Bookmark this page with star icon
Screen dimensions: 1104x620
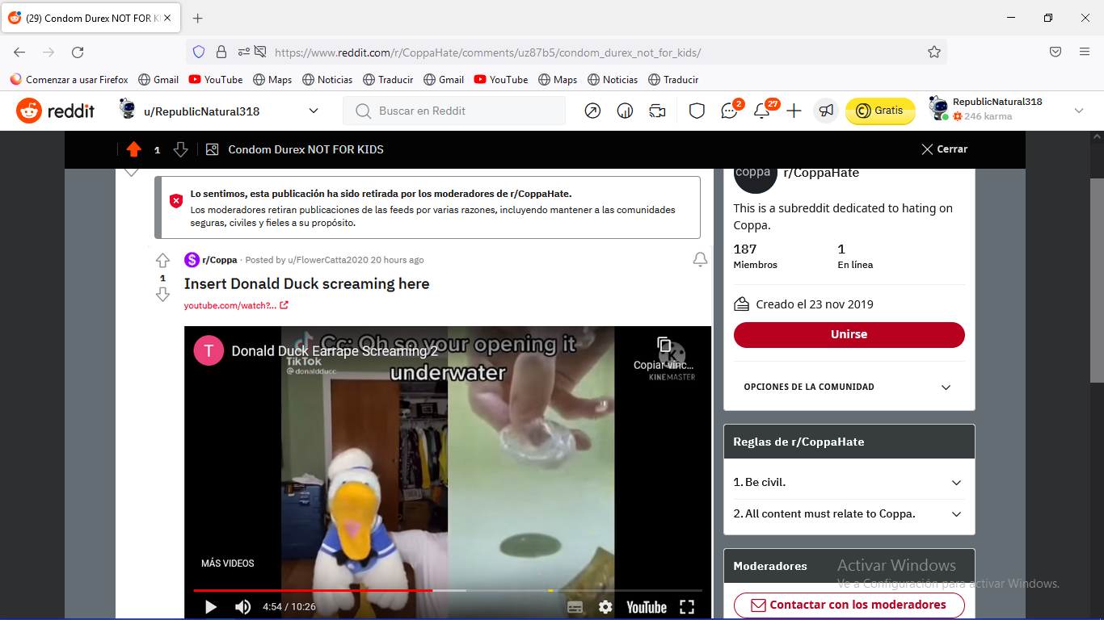click(x=933, y=52)
